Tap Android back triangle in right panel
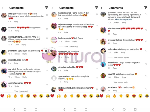150x112 pixels. click(113, 109)
